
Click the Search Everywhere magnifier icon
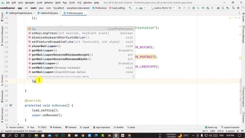(x=234, y=8)
